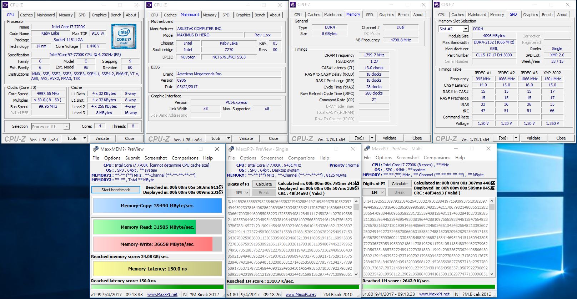The height and width of the screenshot is (299, 577).
Task: Click the BIOS Version 0906 field
Action: tap(229, 80)
